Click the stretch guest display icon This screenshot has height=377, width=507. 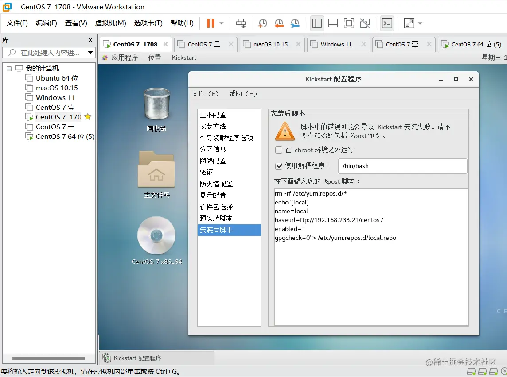409,23
